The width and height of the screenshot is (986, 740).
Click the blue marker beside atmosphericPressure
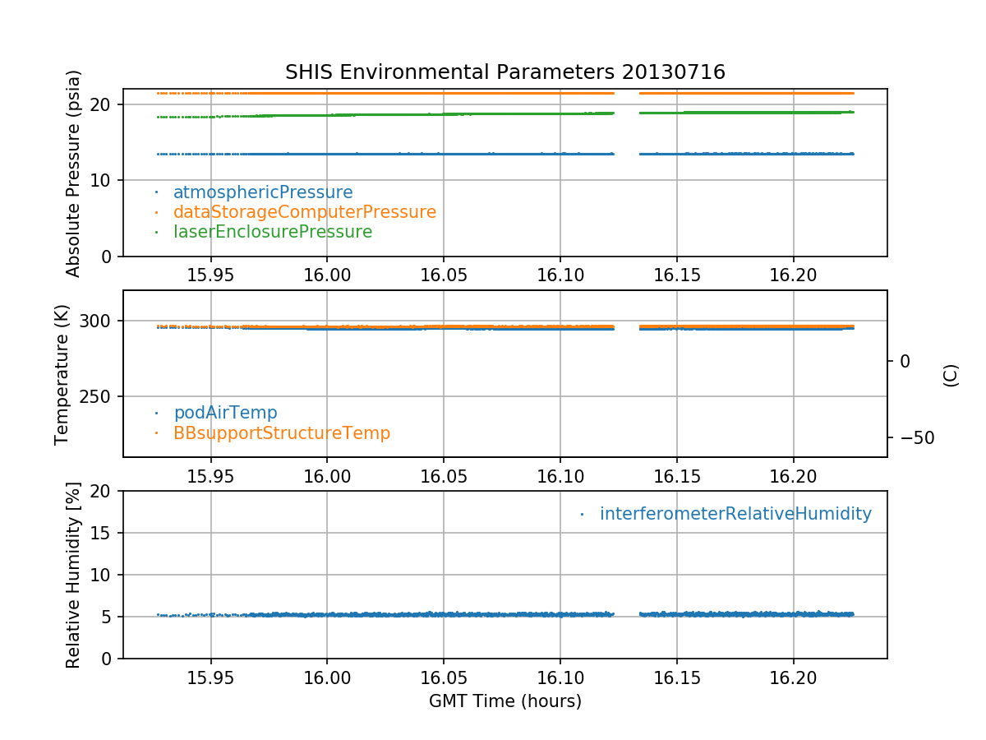156,192
